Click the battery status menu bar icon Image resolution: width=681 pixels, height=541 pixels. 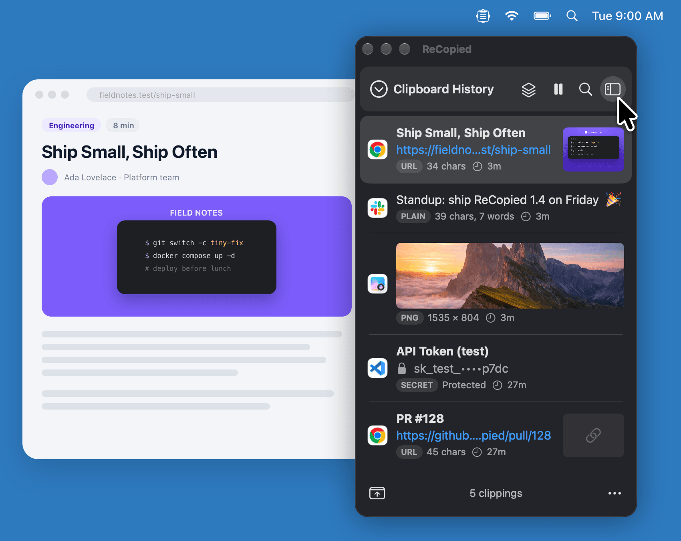point(542,16)
